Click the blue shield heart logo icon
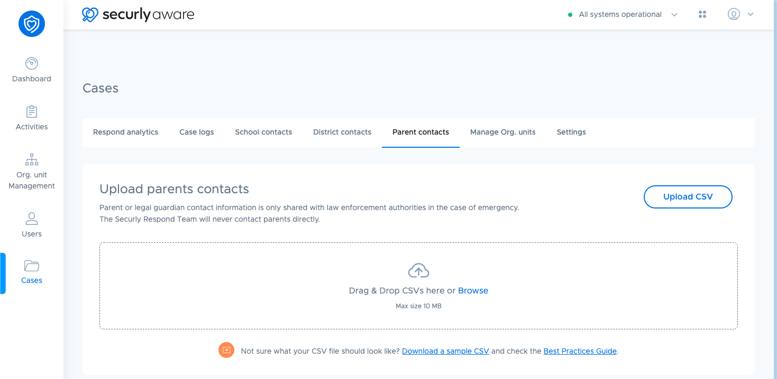This screenshot has width=777, height=379. pyautogui.click(x=32, y=24)
